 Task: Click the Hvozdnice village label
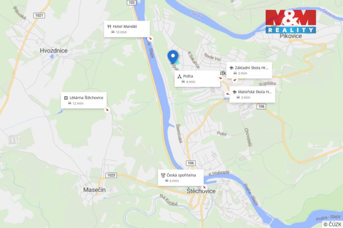[54, 50]
